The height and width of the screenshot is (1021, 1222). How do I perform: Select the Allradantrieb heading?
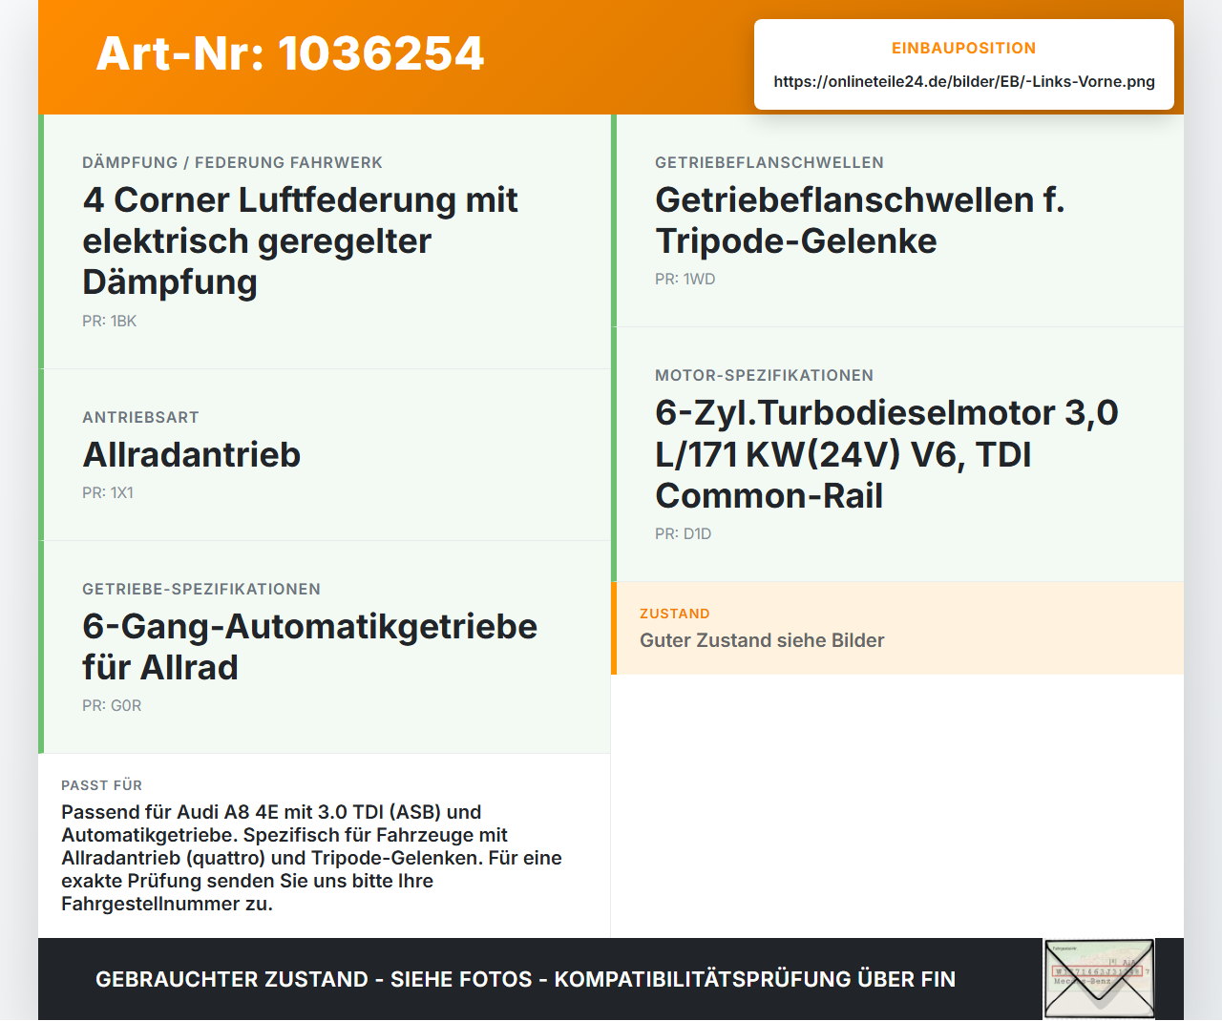coord(191,454)
